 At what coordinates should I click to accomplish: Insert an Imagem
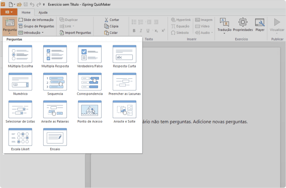click(204, 20)
